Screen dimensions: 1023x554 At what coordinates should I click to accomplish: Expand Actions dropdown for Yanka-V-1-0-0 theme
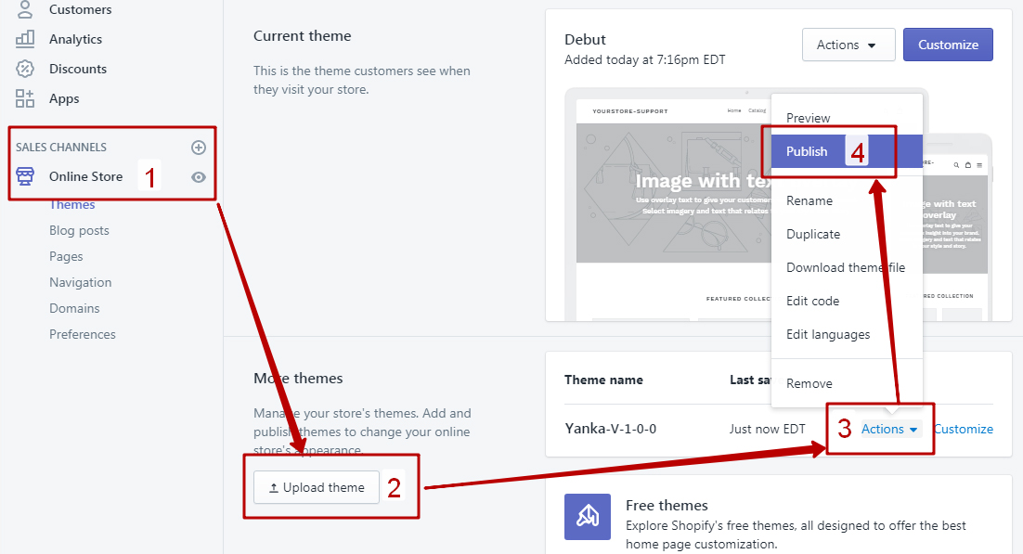tap(889, 429)
